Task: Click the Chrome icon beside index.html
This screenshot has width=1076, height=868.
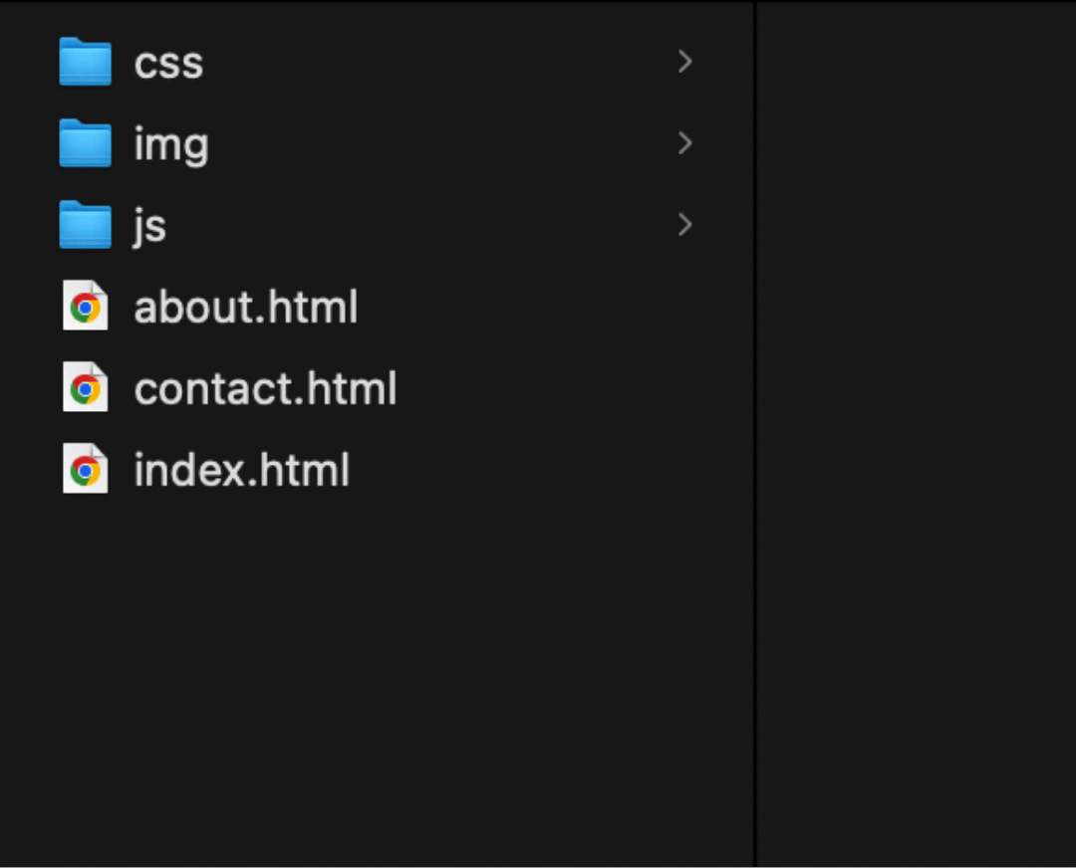Action: [x=85, y=469]
